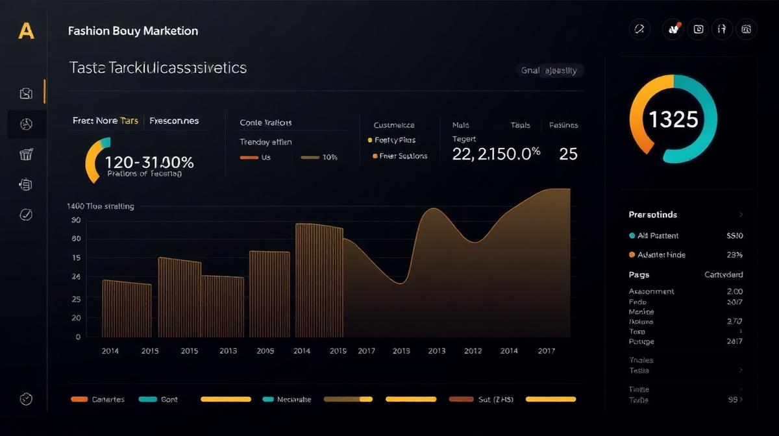Open the 'Mald' tab
This screenshot has height=436, width=779.
tap(460, 125)
